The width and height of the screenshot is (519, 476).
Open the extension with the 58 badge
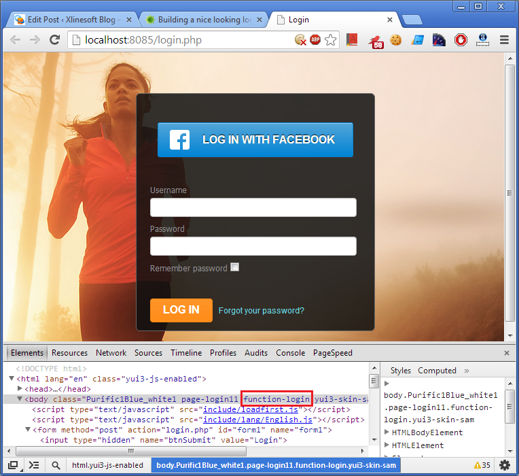pyautogui.click(x=376, y=41)
